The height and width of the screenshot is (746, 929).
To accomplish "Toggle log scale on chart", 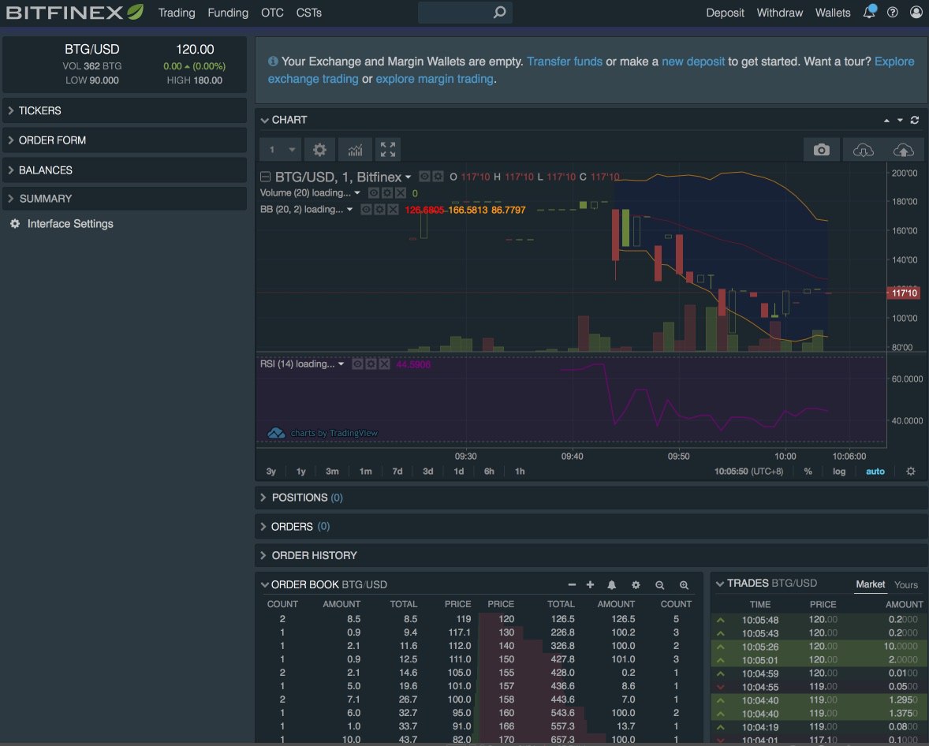I will pyautogui.click(x=839, y=472).
